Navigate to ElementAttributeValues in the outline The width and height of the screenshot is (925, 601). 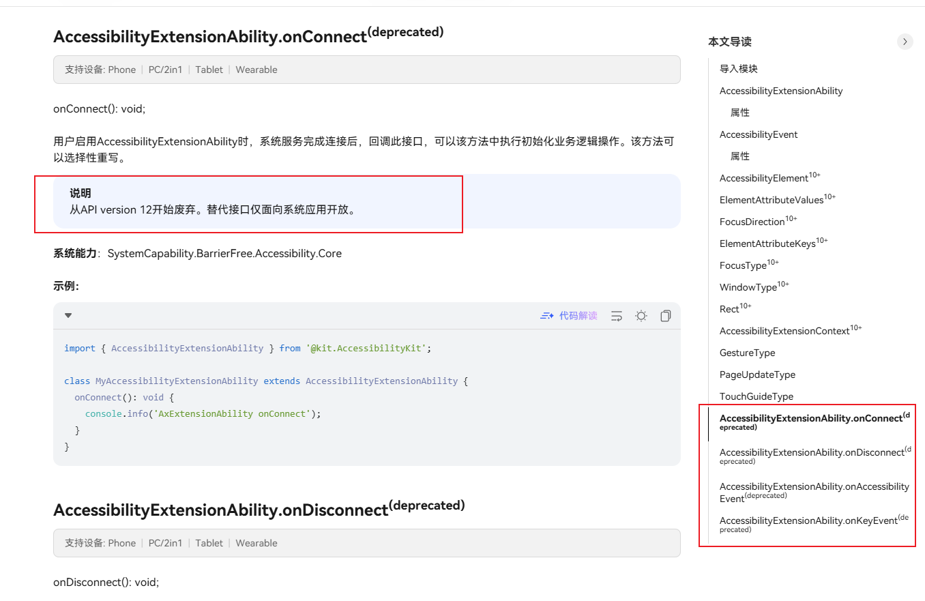pyautogui.click(x=778, y=199)
